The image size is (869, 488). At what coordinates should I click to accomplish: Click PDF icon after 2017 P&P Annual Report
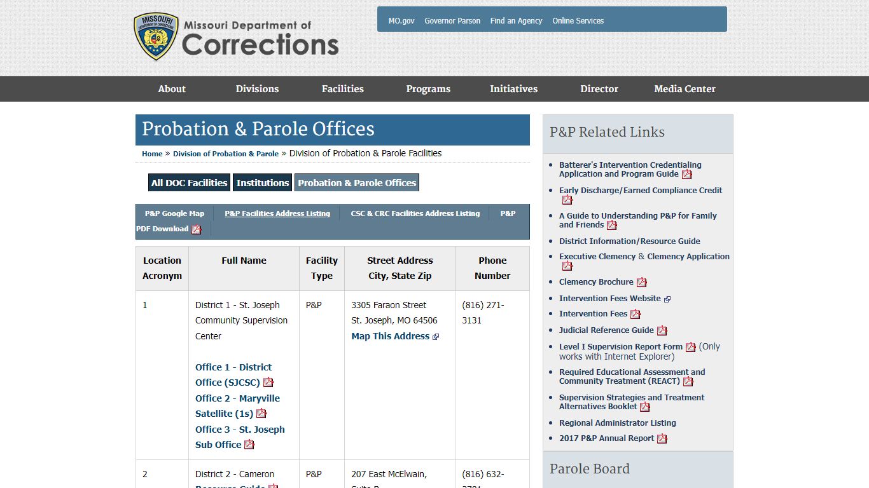662,438
